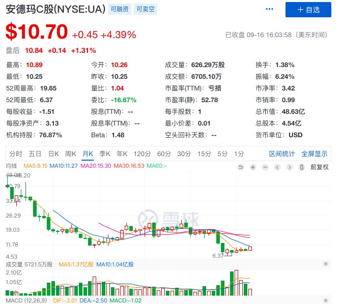Click the 总股本 value 4.54亿

point(292,124)
